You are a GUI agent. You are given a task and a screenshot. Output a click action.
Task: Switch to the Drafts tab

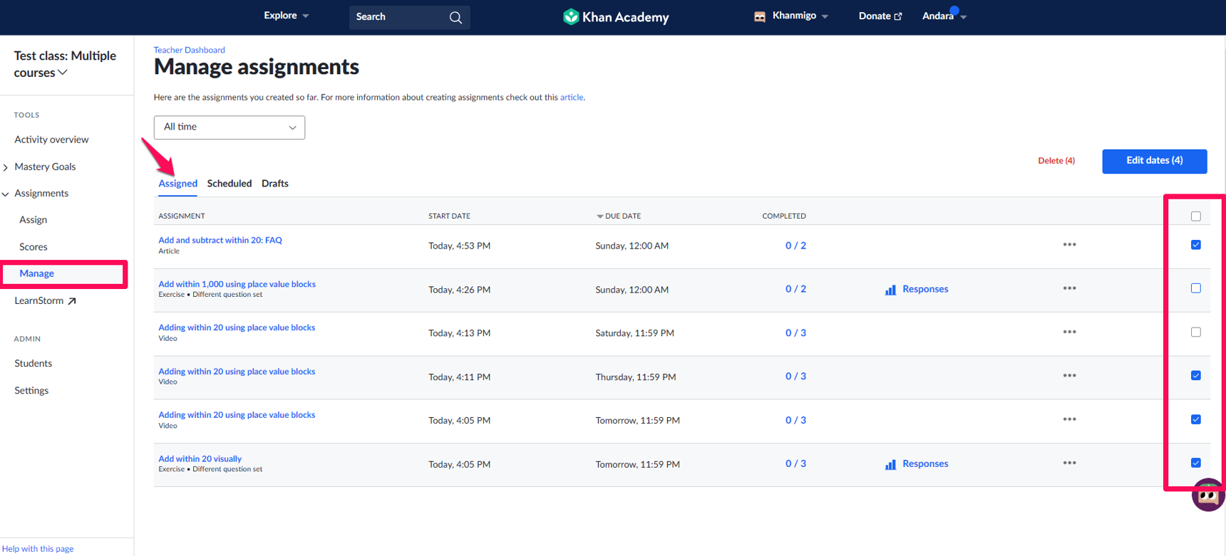tap(274, 184)
